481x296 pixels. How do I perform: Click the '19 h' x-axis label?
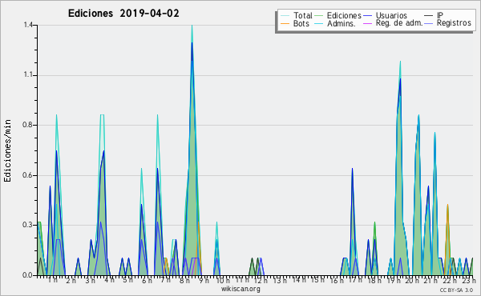tap(394, 280)
